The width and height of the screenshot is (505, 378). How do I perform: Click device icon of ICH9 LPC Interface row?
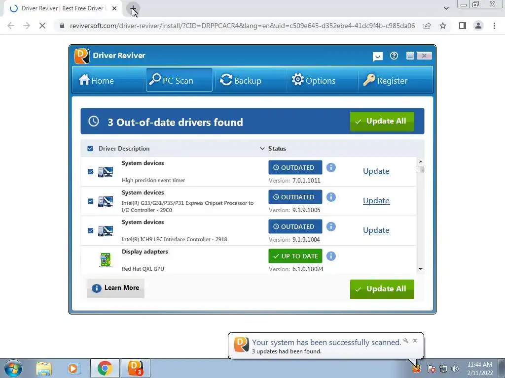(x=106, y=231)
